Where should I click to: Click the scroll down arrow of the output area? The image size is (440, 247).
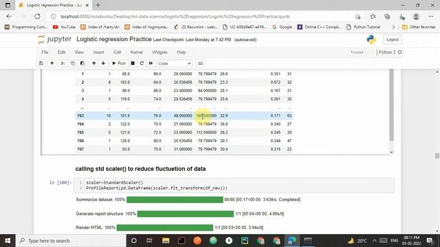[391, 152]
